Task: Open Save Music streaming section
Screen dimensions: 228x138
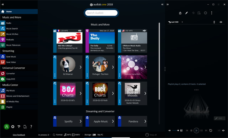Action: tap(19, 57)
